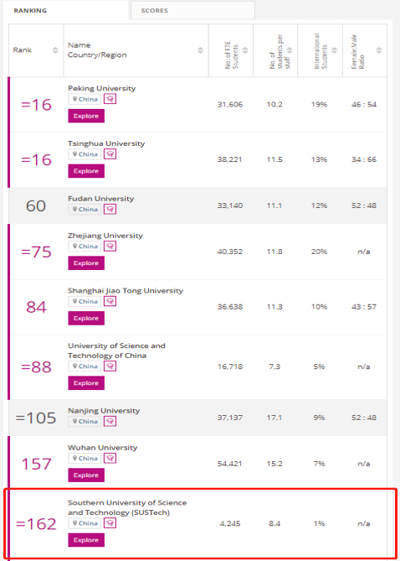
Task: Click graduation cap icon for Shanghai Jiao Tong
Action: (x=110, y=301)
